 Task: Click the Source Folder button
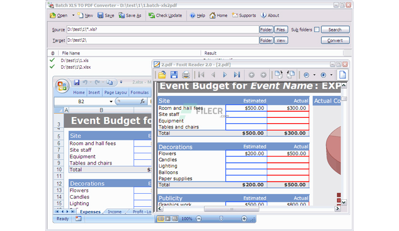tap(266, 30)
